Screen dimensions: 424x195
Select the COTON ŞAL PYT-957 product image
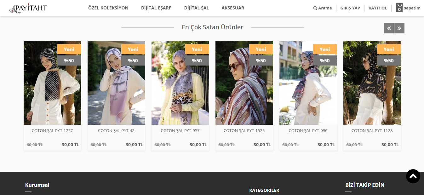180,83
